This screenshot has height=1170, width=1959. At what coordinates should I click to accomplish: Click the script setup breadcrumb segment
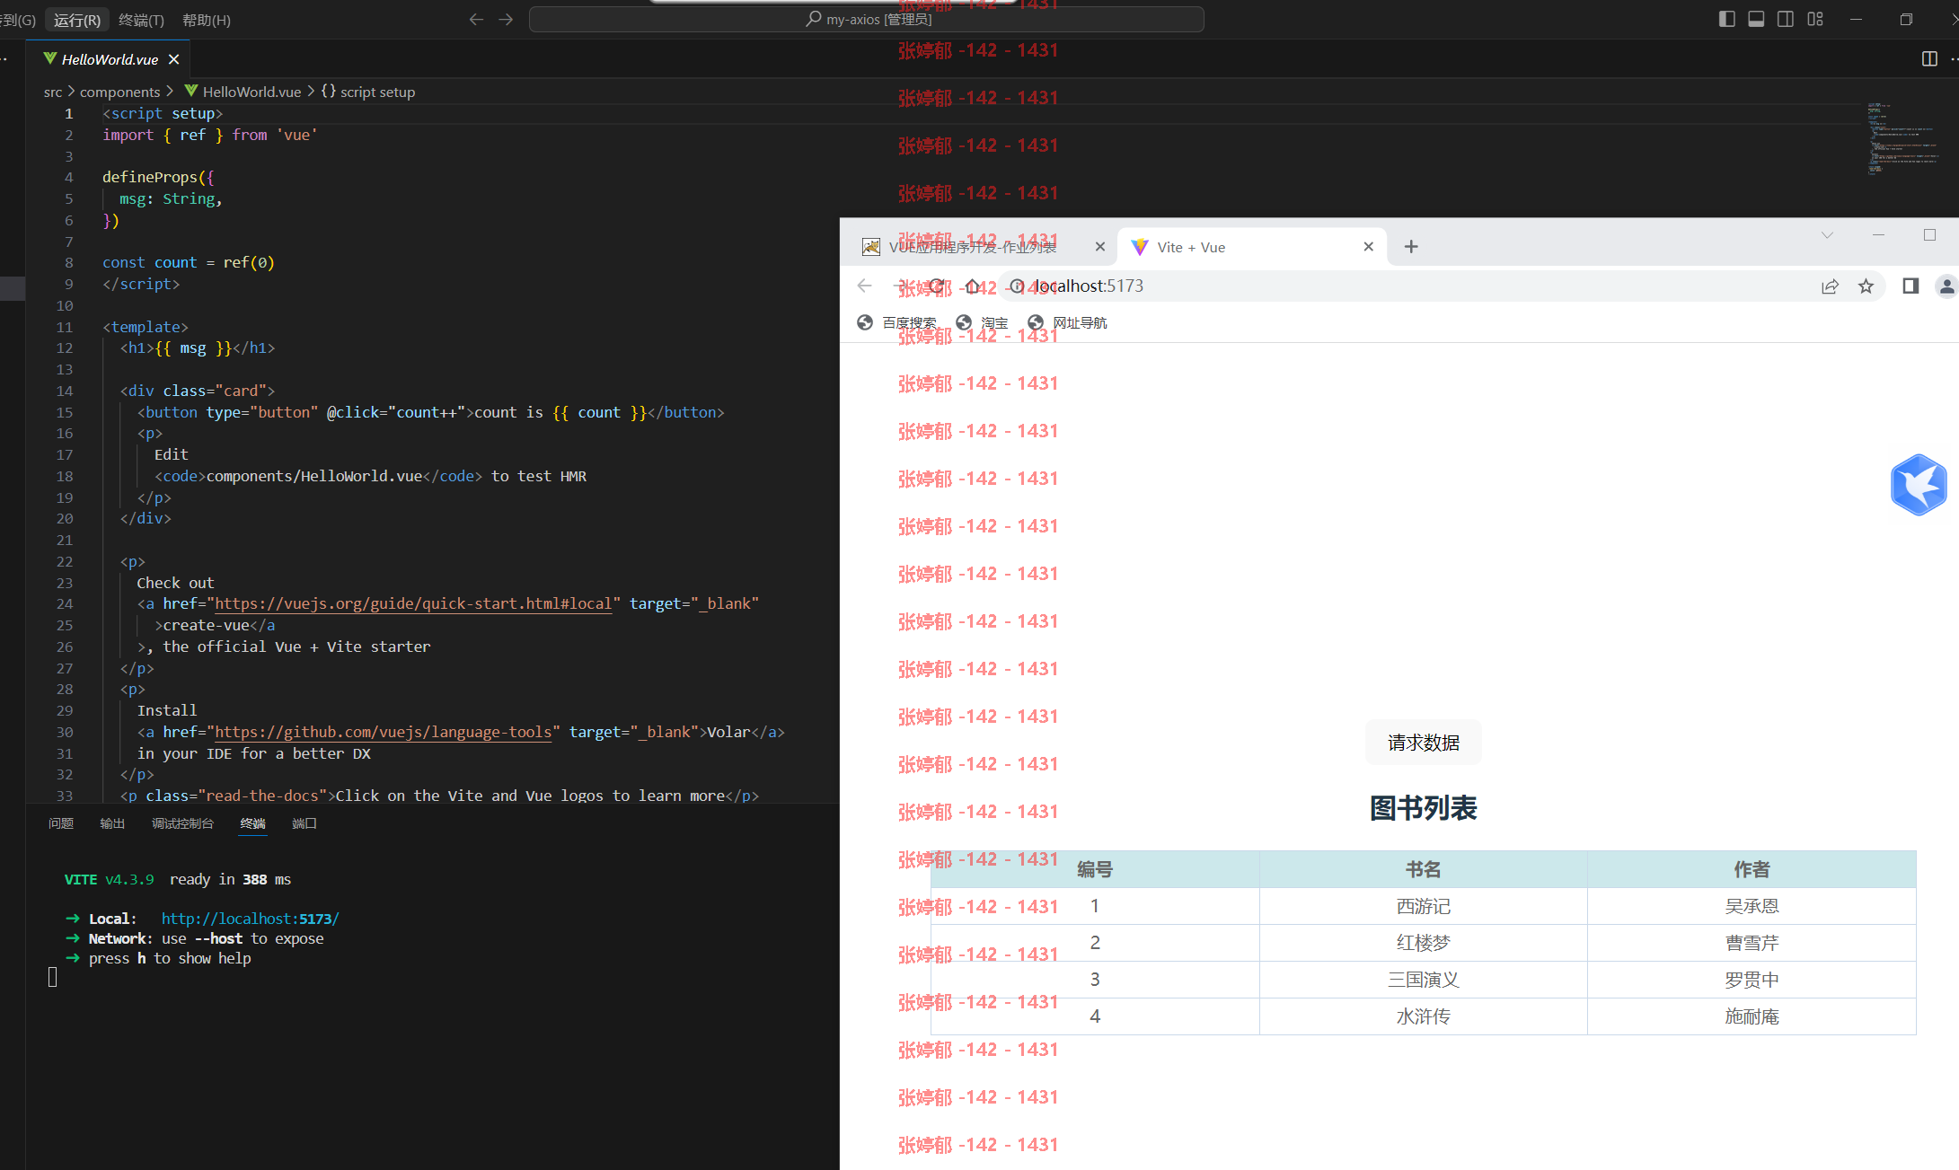click(x=368, y=92)
